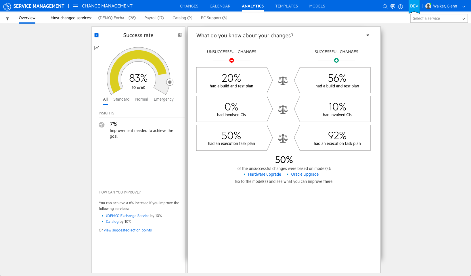Click the info icon on the Success rate widget
The height and width of the screenshot is (276, 471).
[x=97, y=35]
